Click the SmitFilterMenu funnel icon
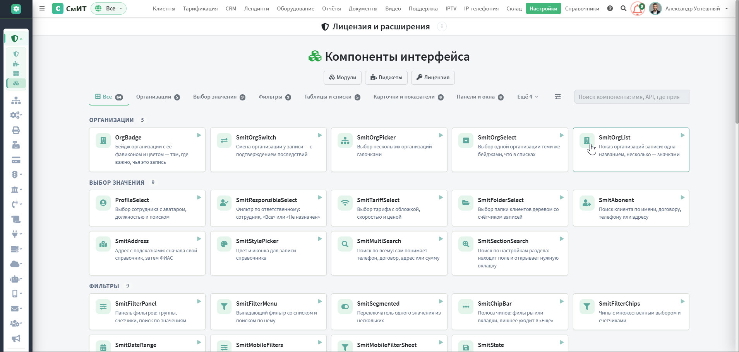This screenshot has width=739, height=352. click(224, 306)
